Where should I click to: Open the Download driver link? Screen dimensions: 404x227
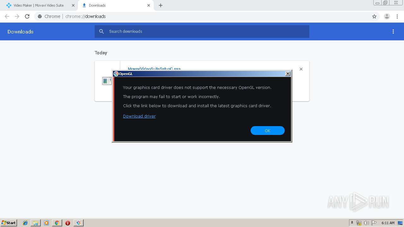click(139, 116)
